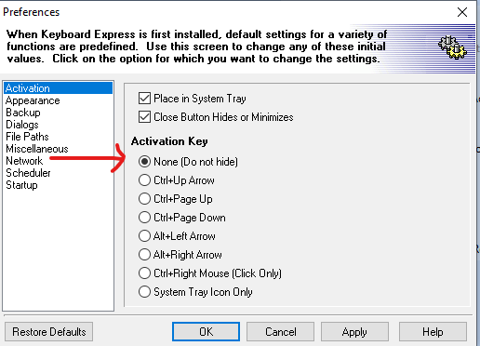Image resolution: width=480 pixels, height=346 pixels.
Task: Open the Dialogs settings category
Action: click(x=22, y=125)
